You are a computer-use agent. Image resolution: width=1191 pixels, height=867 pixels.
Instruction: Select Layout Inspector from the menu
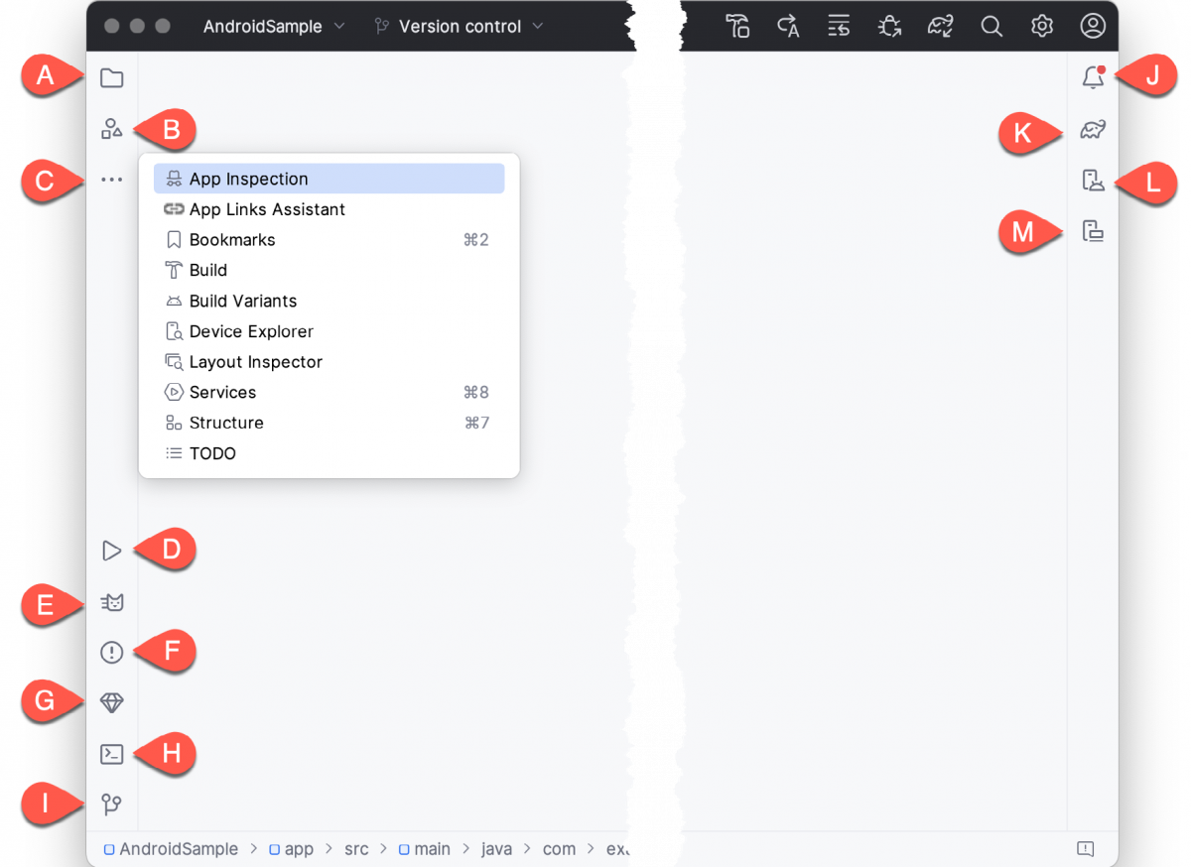pos(255,361)
